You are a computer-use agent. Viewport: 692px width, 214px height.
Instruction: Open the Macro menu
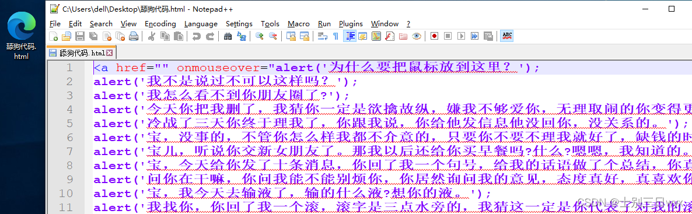point(299,24)
